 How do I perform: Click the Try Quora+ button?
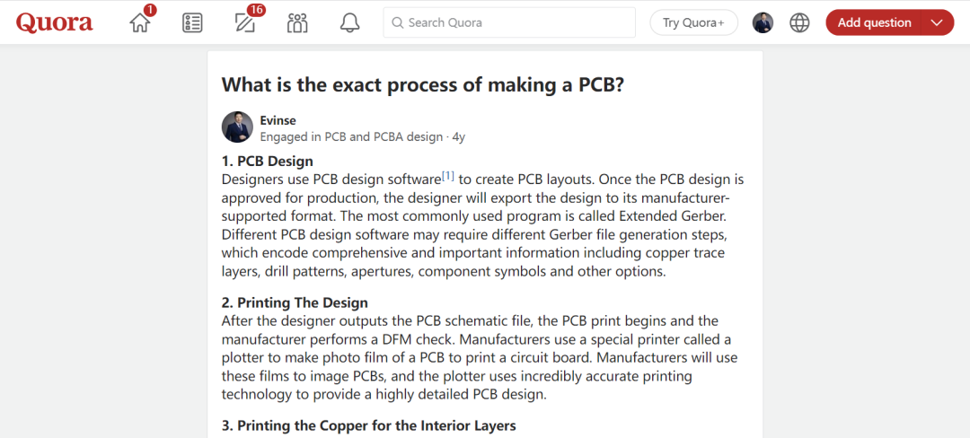coord(693,22)
